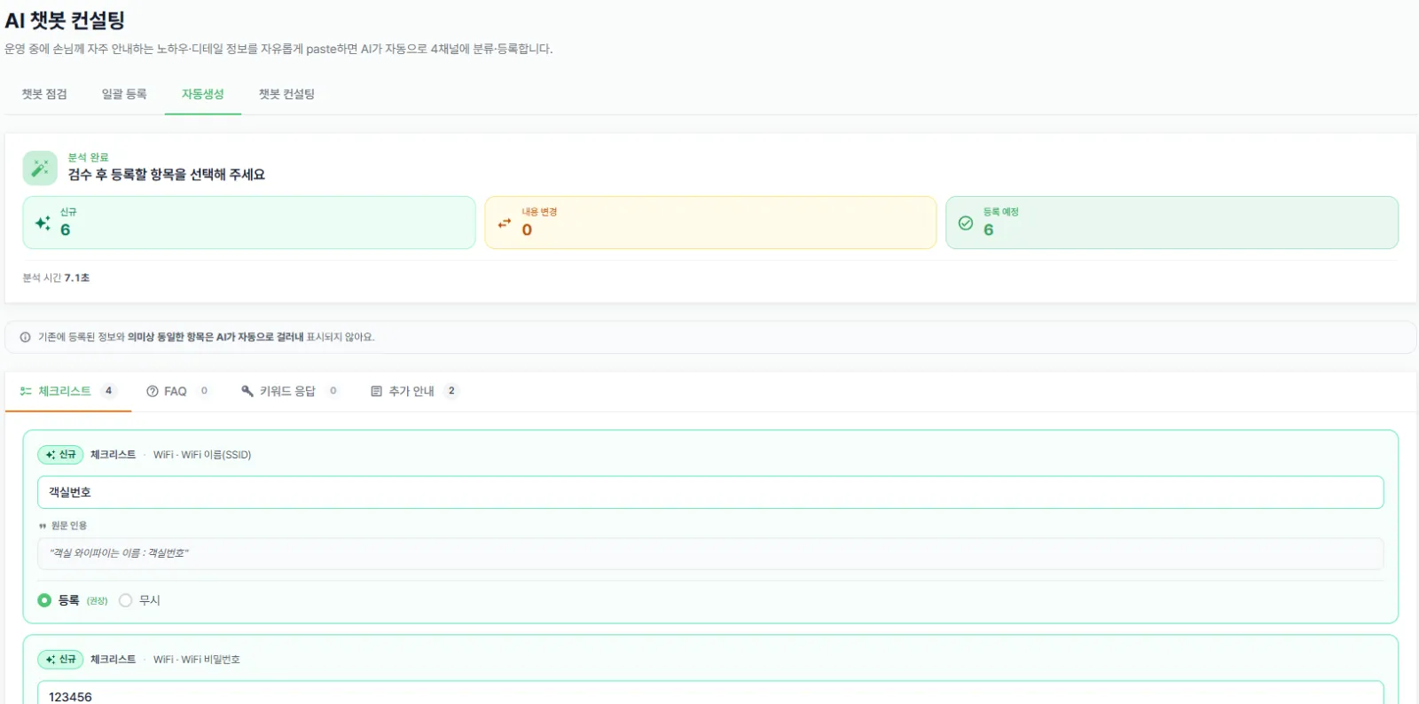Click the 신규 badge on WiFi 이름 card
Image resolution: width=1419 pixels, height=704 pixels.
(60, 455)
